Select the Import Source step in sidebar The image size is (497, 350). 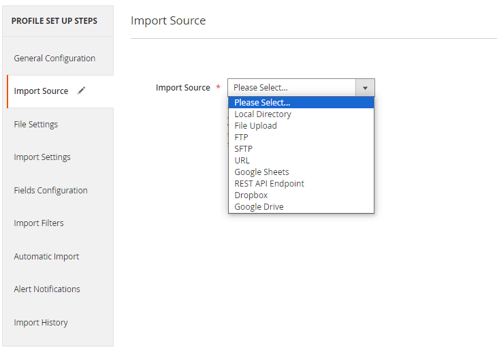[60, 91]
